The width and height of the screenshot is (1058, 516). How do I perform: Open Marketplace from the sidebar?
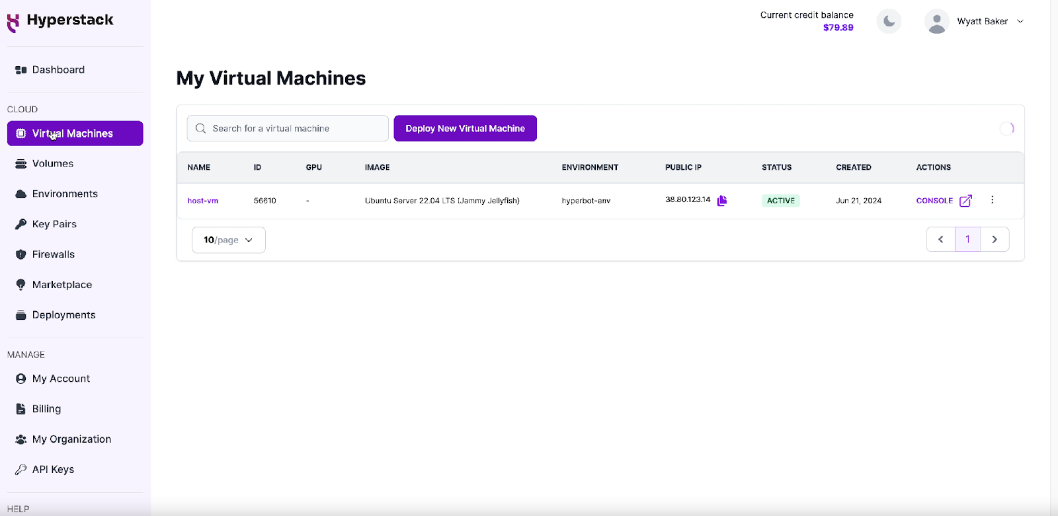[75, 285]
